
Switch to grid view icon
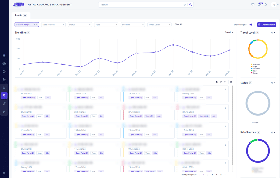(231, 82)
